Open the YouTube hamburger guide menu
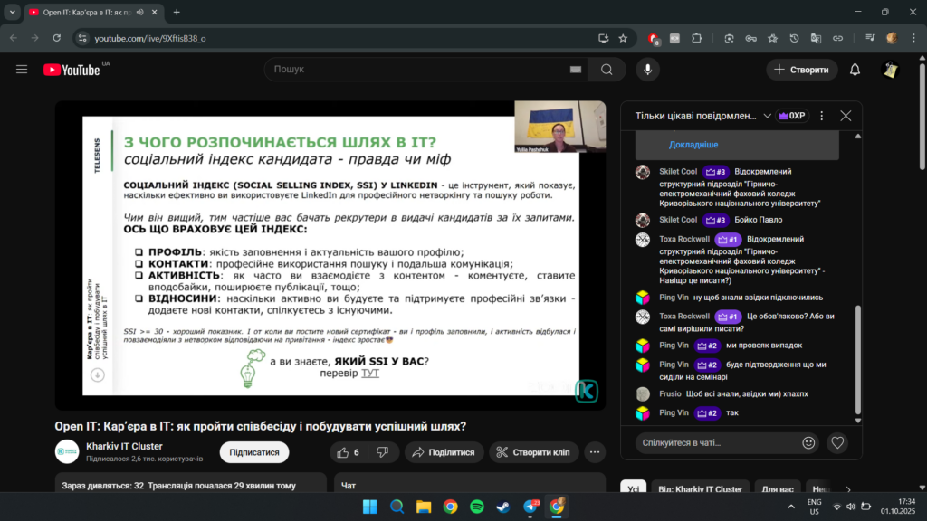 [22, 70]
